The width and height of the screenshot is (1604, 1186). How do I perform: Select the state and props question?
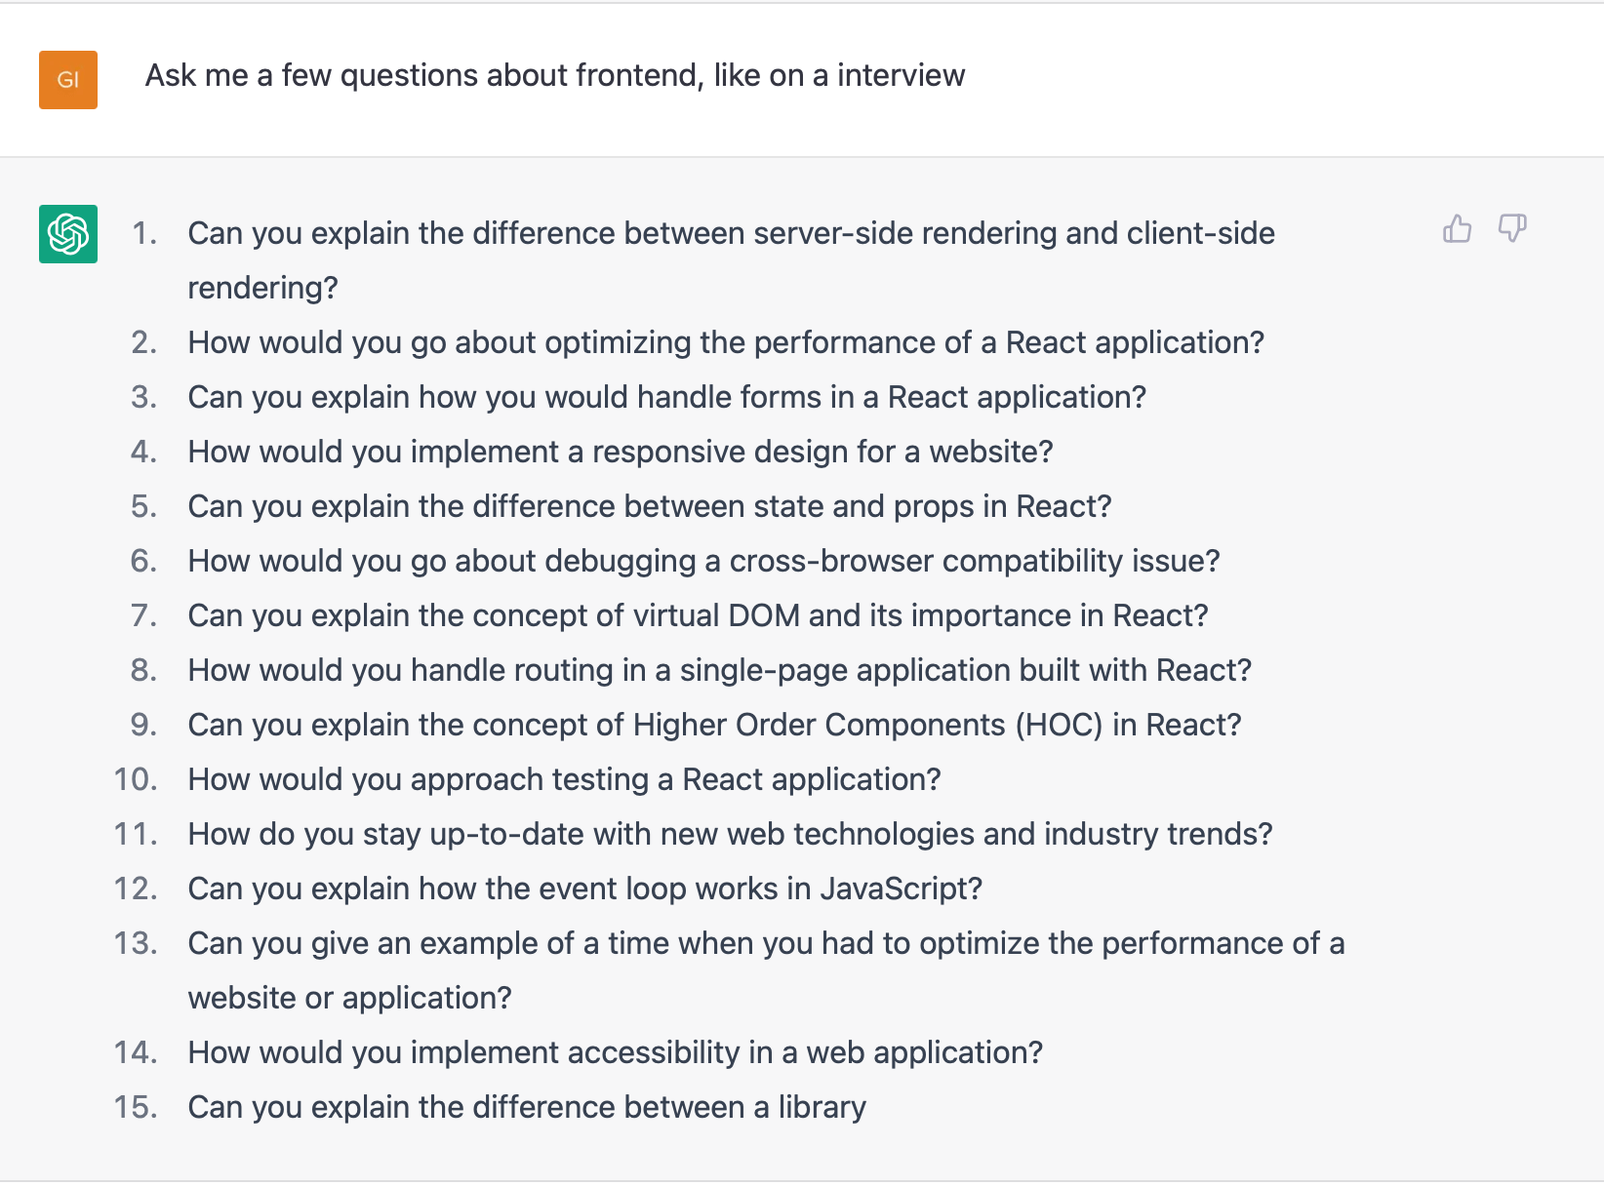(x=649, y=507)
